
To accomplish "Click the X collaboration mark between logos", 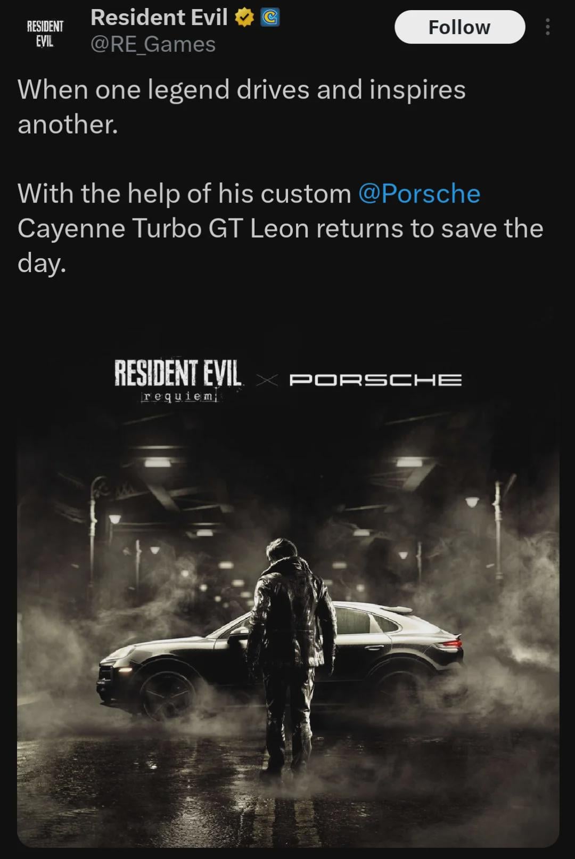I will point(267,380).
